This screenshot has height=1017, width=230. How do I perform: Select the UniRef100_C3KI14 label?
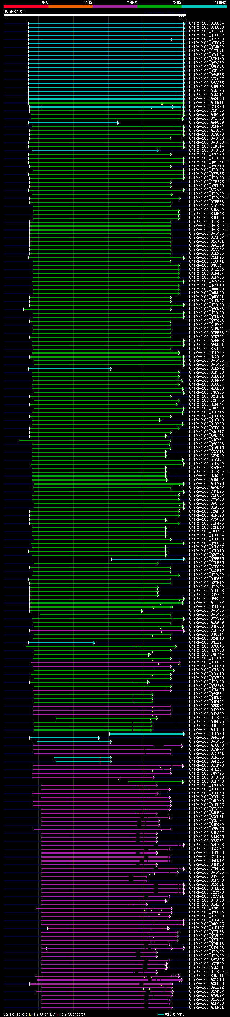click(206, 146)
